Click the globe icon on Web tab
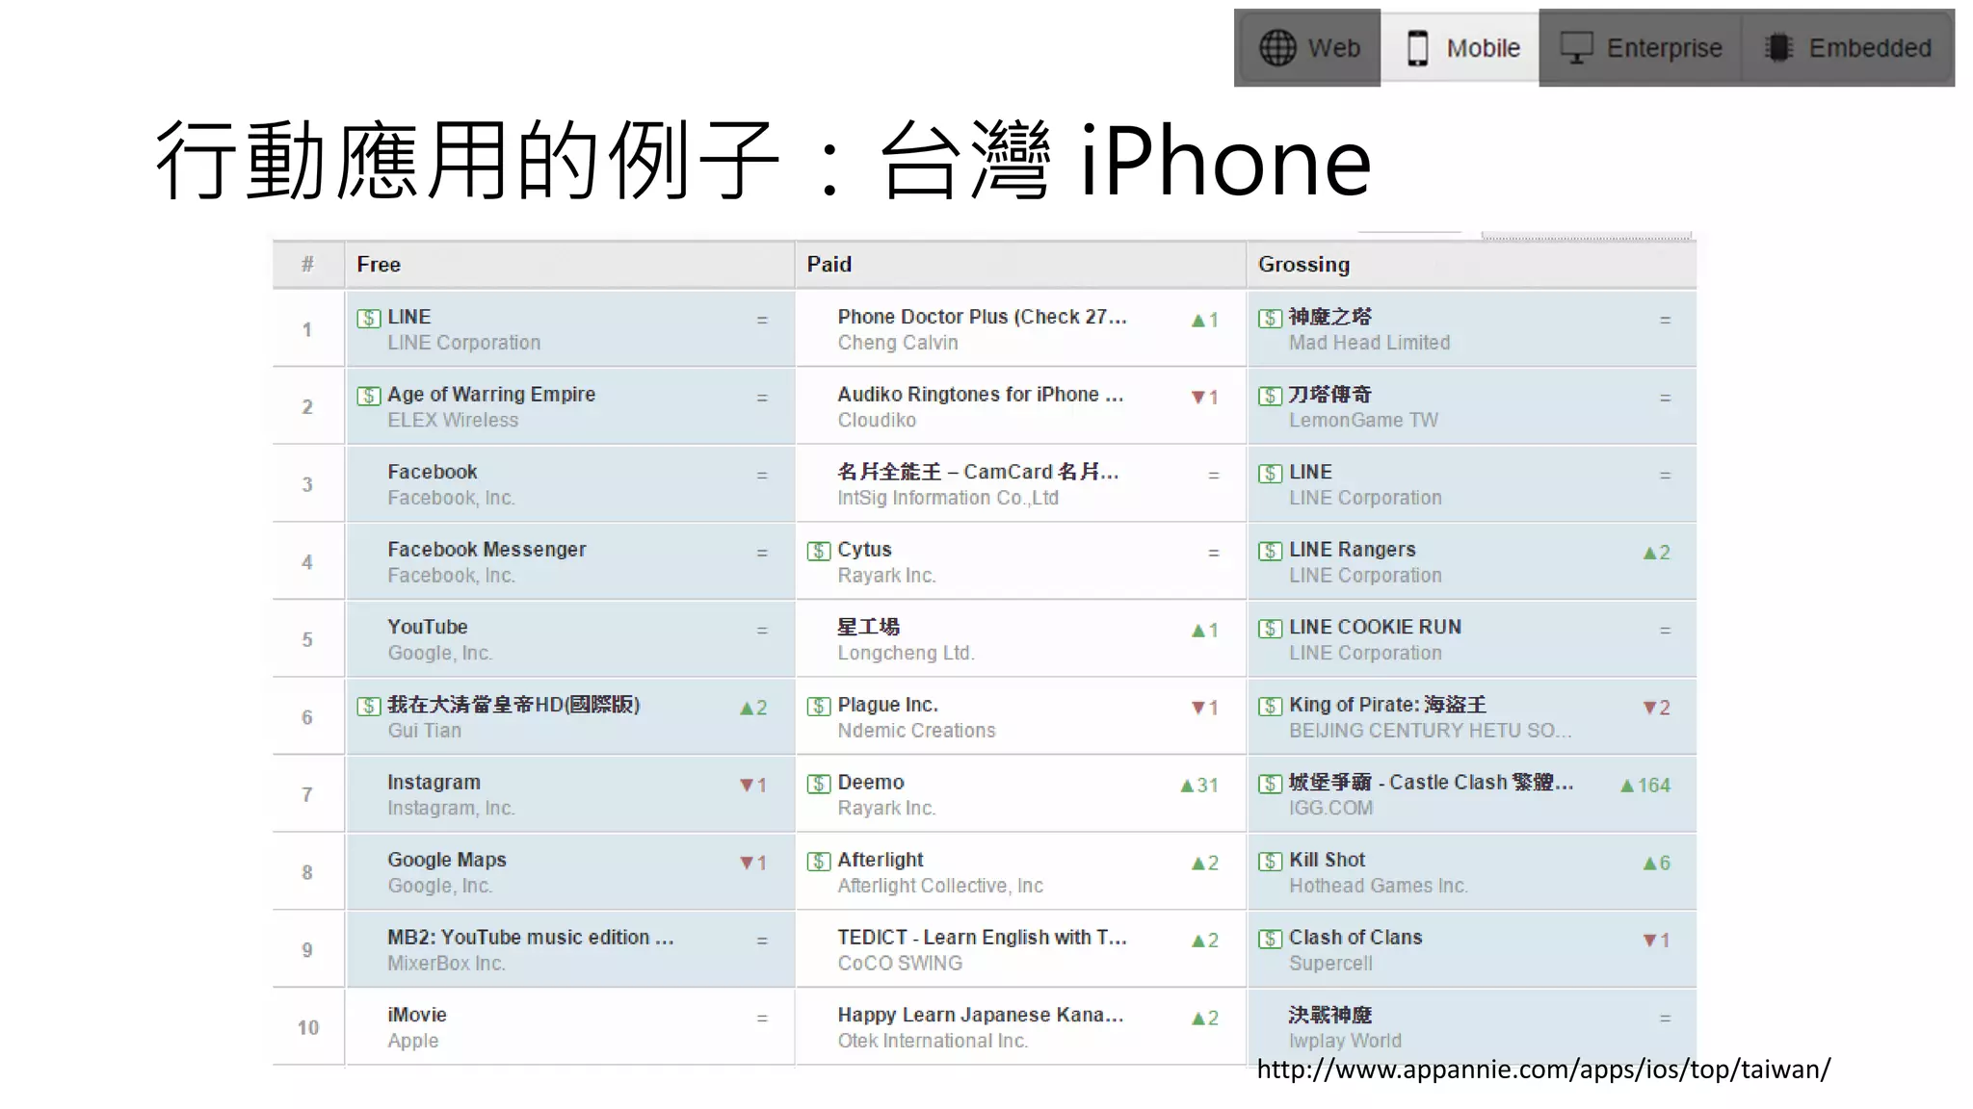 [1278, 48]
